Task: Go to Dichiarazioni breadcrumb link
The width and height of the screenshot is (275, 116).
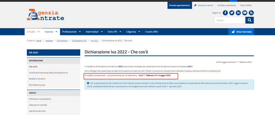Action: click(x=62, y=41)
